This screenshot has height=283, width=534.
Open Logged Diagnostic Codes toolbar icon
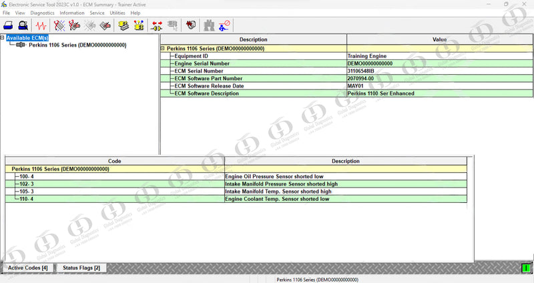74,25
